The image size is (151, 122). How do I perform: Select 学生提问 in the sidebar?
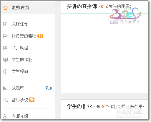[x=20, y=71]
